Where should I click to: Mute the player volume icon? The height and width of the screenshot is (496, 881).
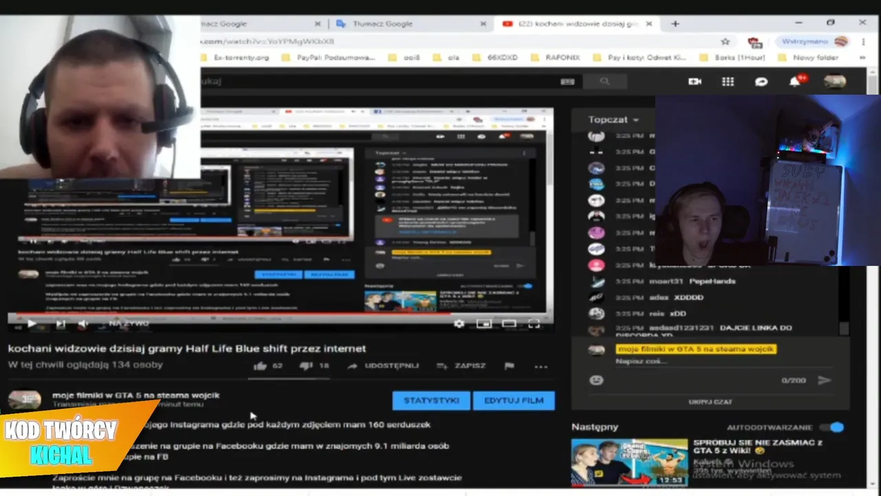(83, 323)
